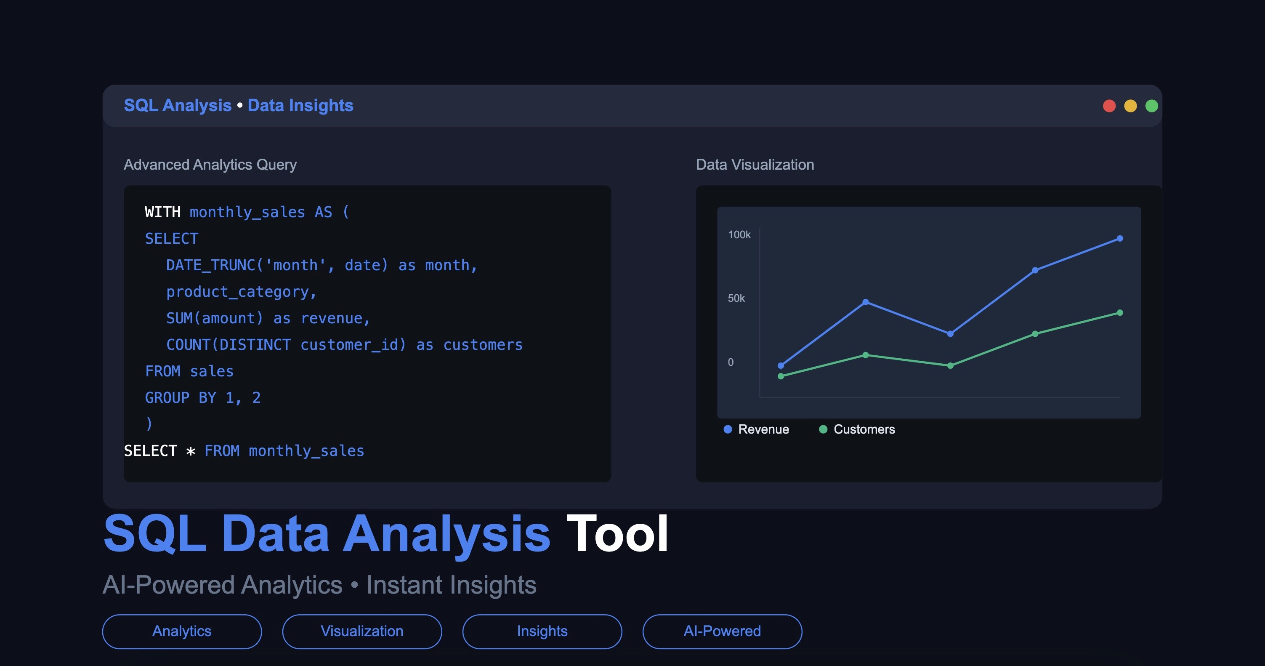Click the DATE_TRUNC code line
The image size is (1265, 666).
point(322,265)
